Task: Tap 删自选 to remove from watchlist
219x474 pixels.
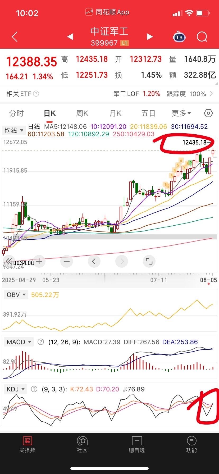Action: tap(137, 444)
